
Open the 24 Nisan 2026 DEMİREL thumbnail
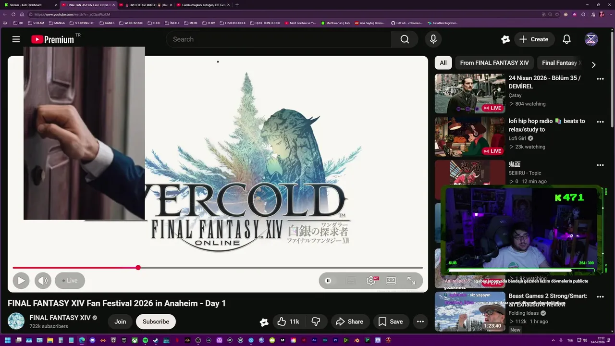470,93
